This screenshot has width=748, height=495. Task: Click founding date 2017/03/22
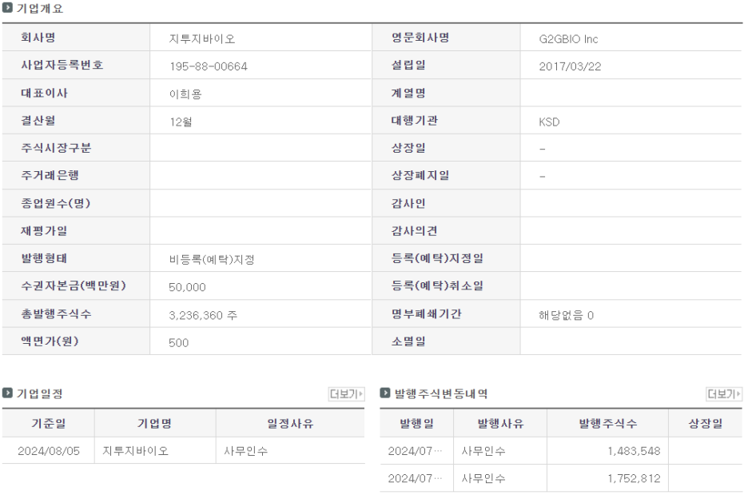[x=570, y=66]
